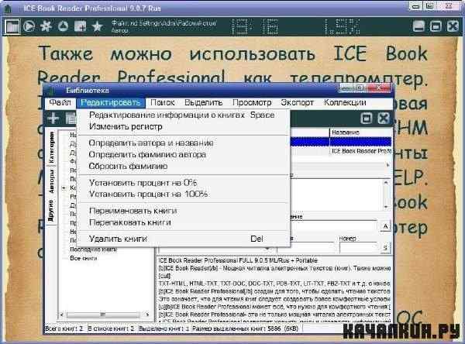Image resolution: width=465 pixels, height=344 pixels.
Task: Open the Экспорт menu
Action: (297, 102)
